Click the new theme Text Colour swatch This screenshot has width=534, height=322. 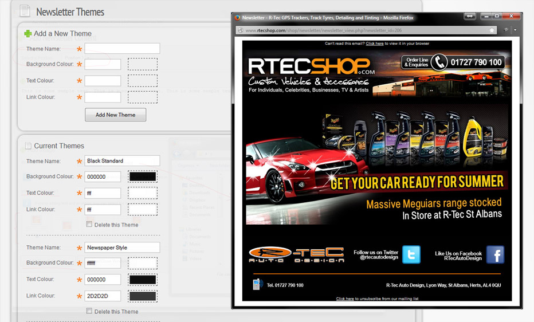143,81
